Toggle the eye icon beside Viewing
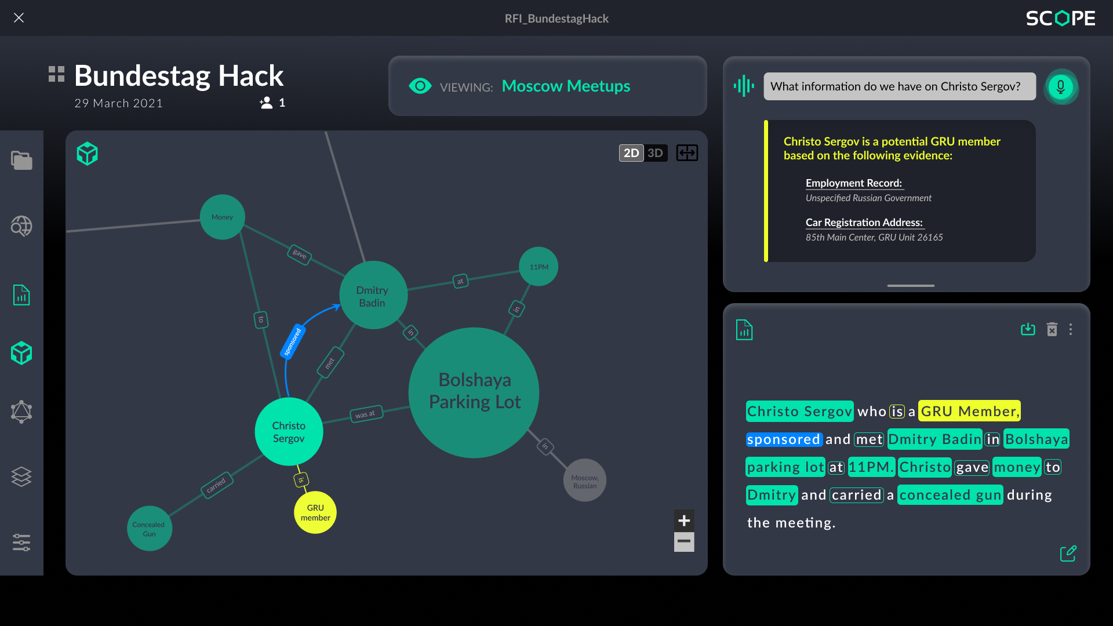Image resolution: width=1113 pixels, height=626 pixels. 420,86
